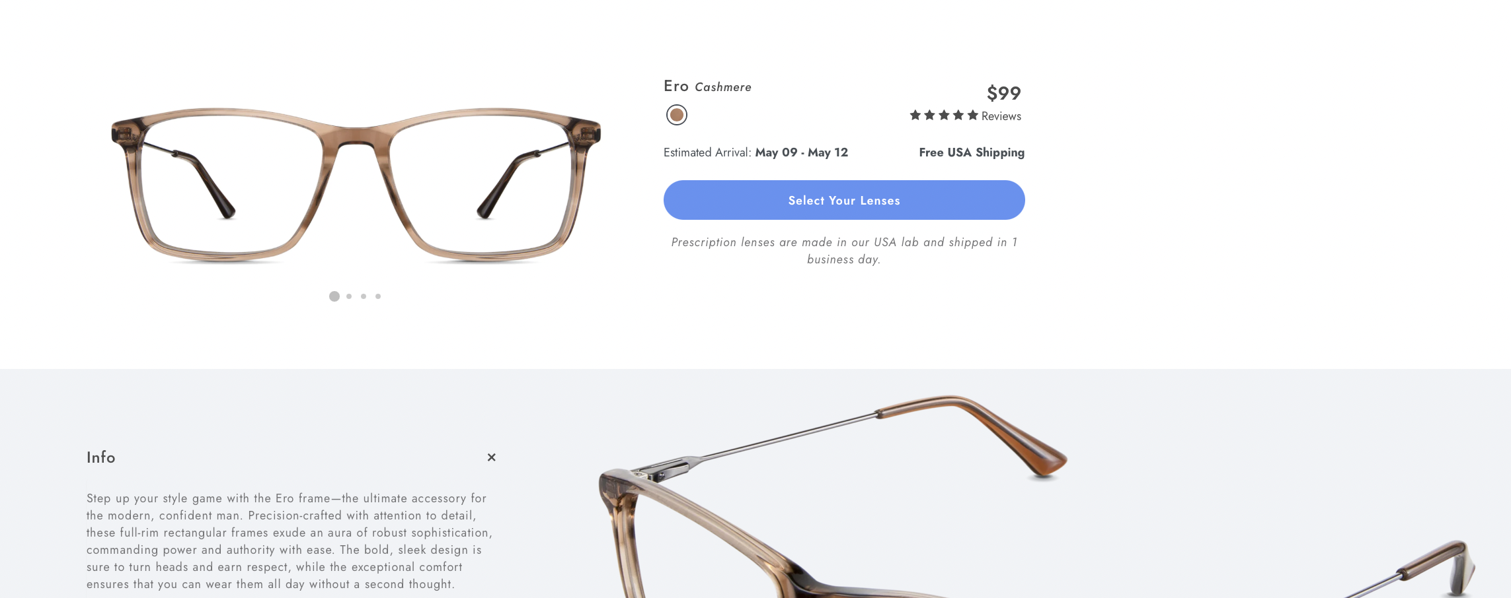Switch to the third carousel dot

[364, 296]
